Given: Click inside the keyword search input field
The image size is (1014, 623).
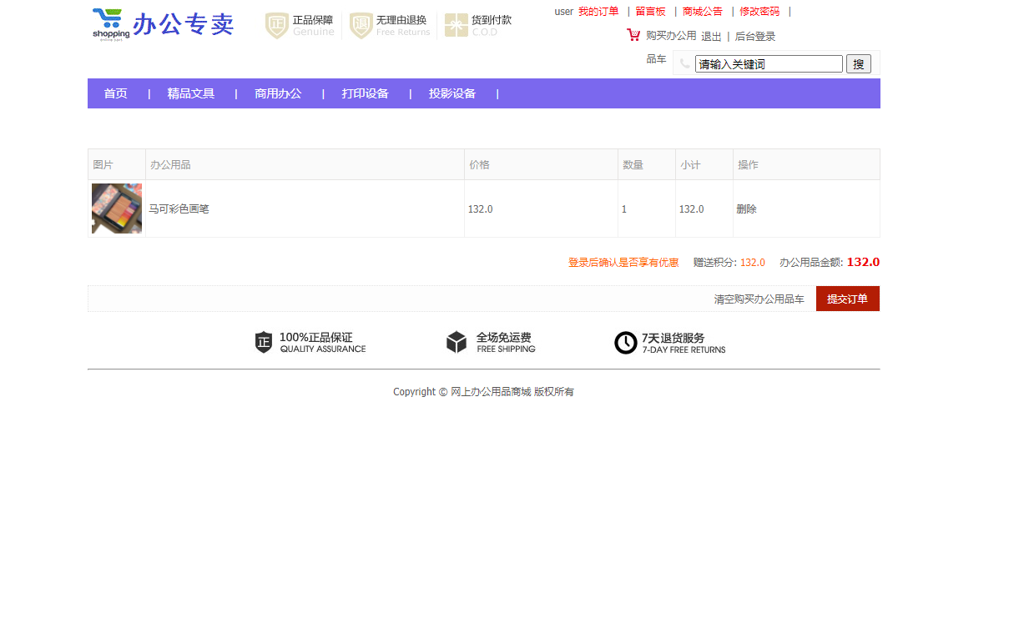Looking at the screenshot, I should tap(768, 63).
